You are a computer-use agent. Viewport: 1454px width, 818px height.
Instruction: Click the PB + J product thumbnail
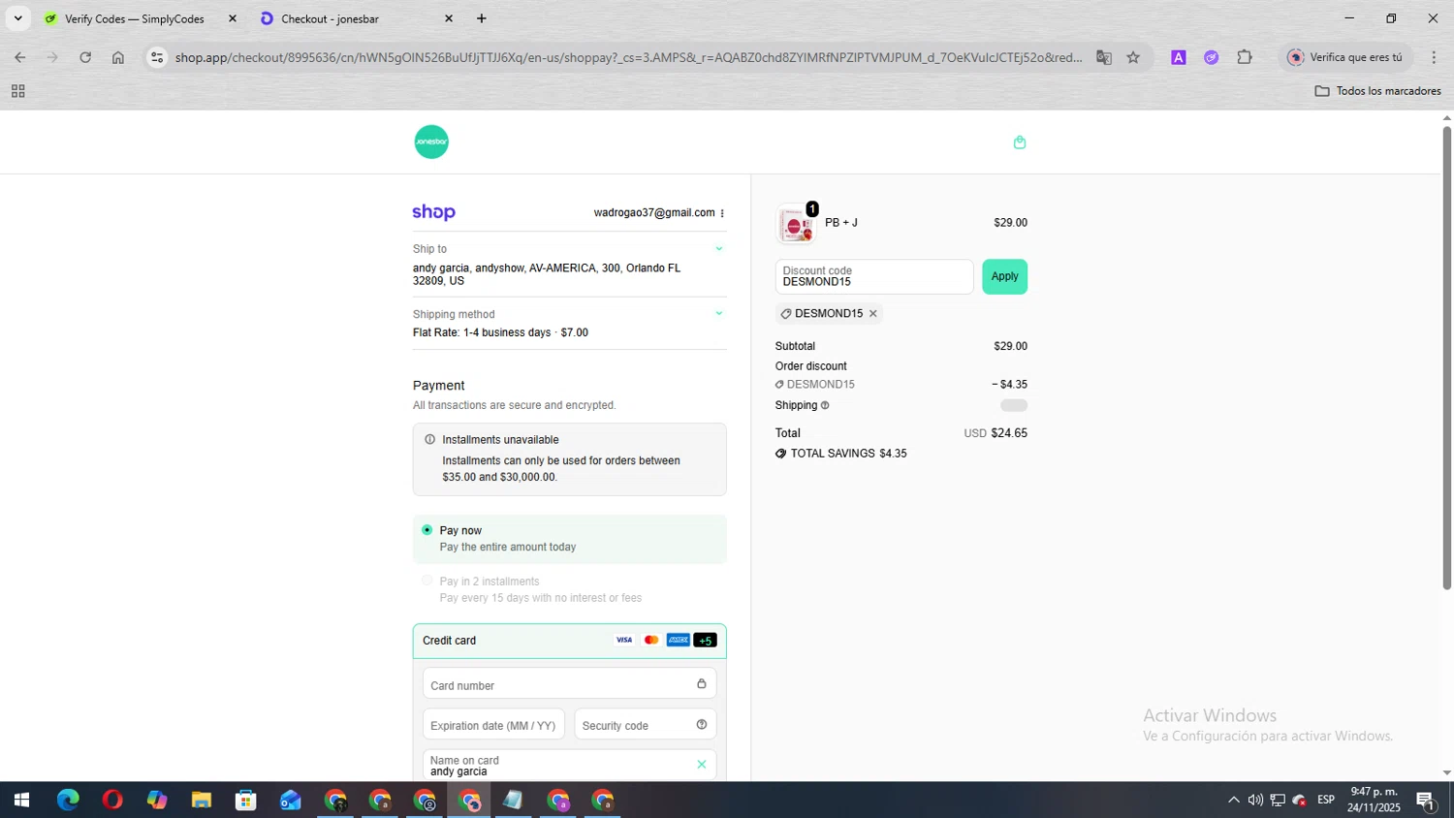(797, 225)
